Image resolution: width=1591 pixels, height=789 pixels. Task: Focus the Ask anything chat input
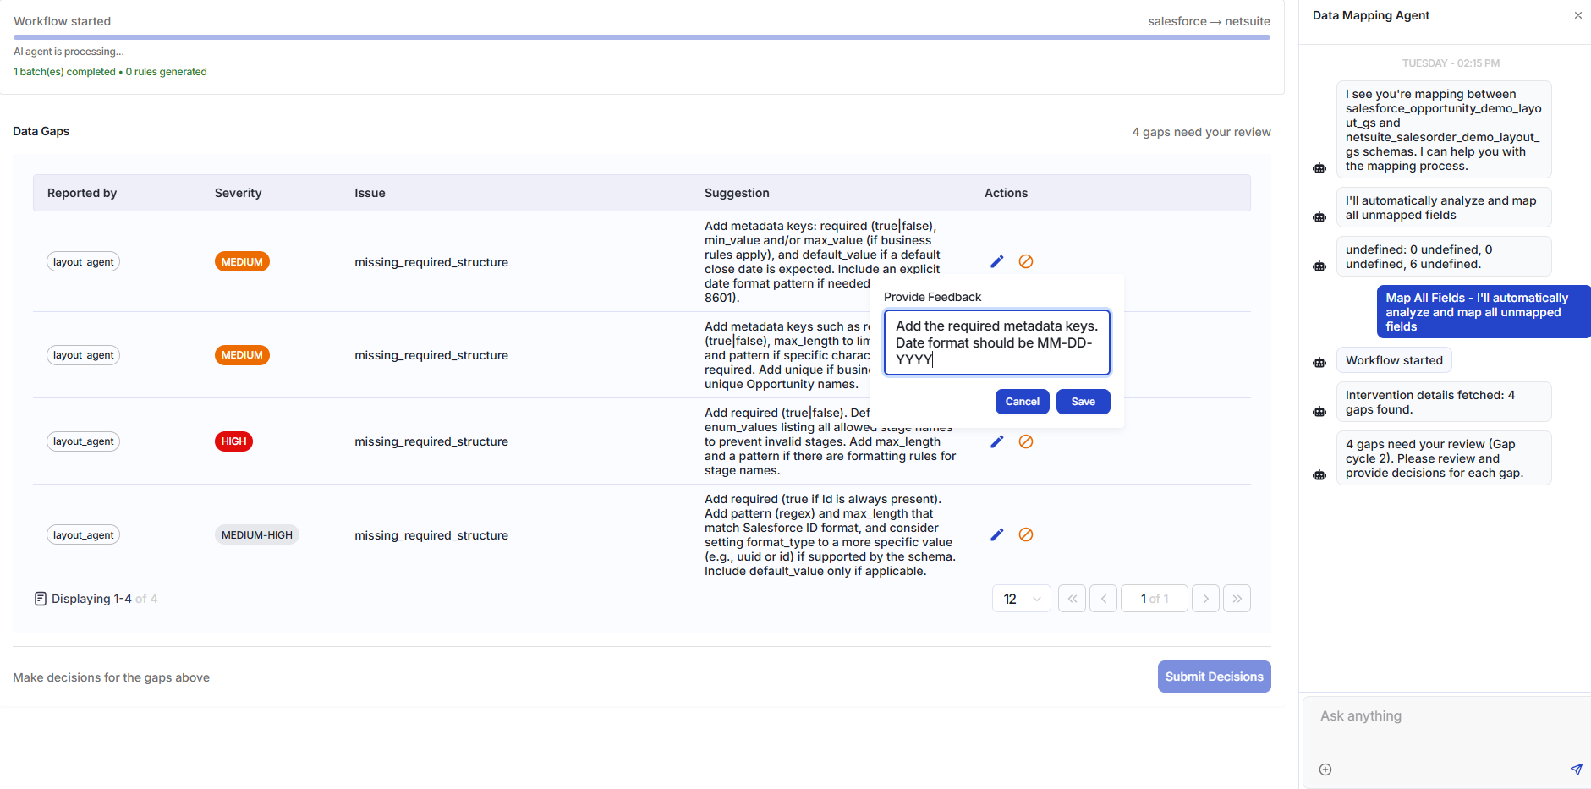pos(1446,716)
